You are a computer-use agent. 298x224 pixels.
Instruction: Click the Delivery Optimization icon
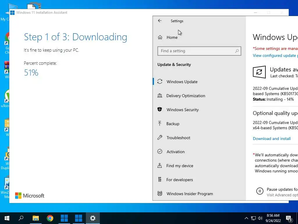[160, 96]
